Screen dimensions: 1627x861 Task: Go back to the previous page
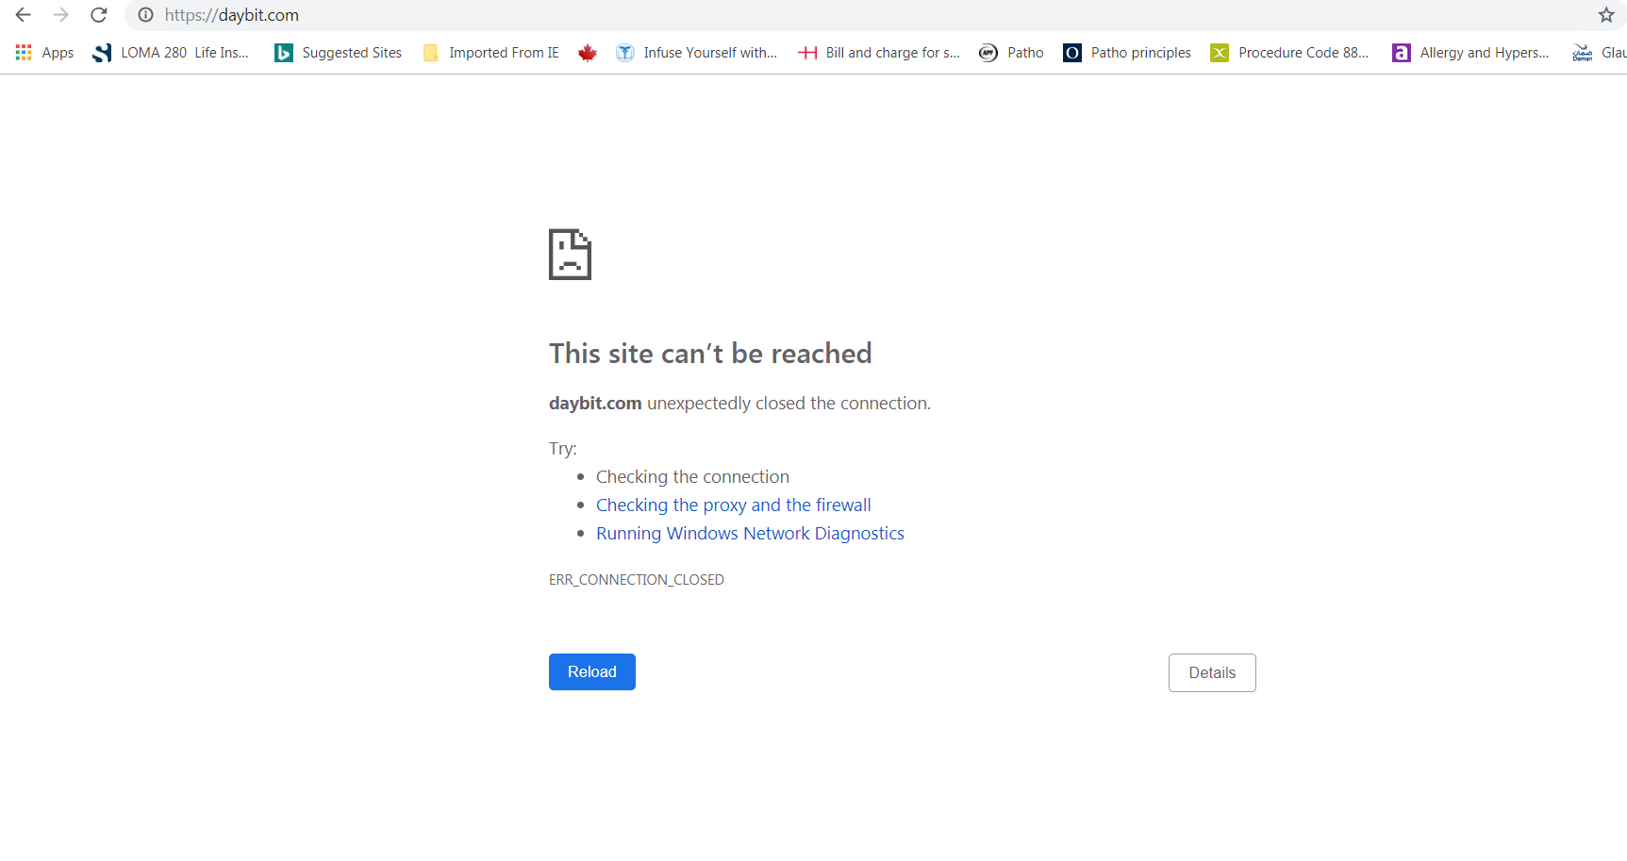(x=24, y=15)
